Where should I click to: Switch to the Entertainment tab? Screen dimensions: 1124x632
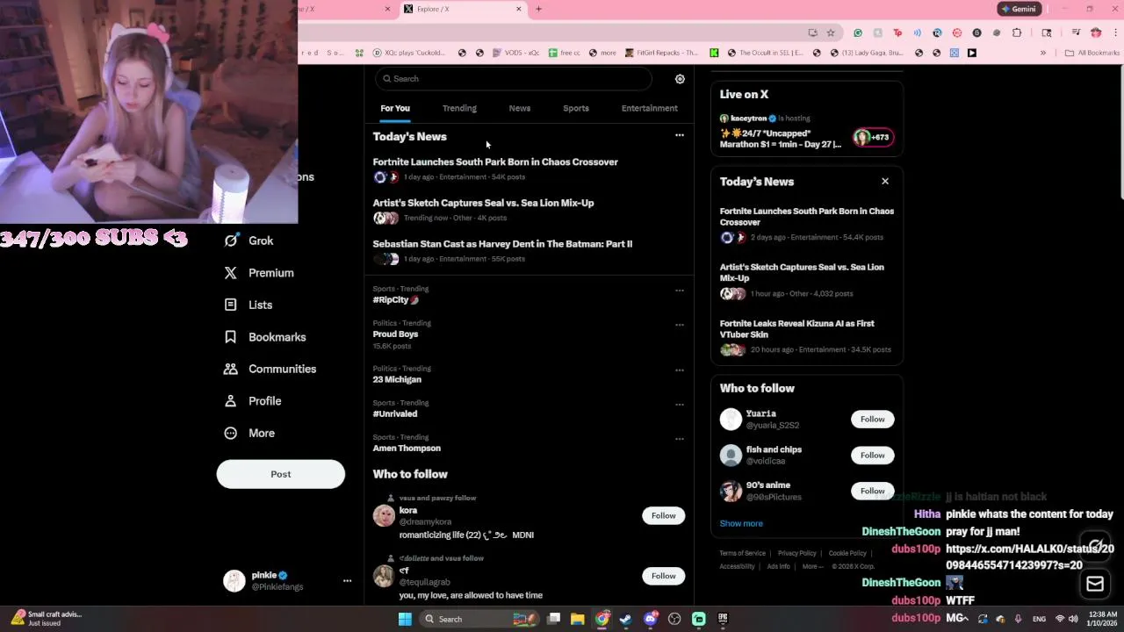coord(650,108)
